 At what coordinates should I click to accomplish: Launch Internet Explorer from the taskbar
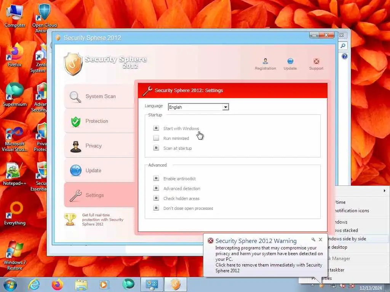[34, 284]
